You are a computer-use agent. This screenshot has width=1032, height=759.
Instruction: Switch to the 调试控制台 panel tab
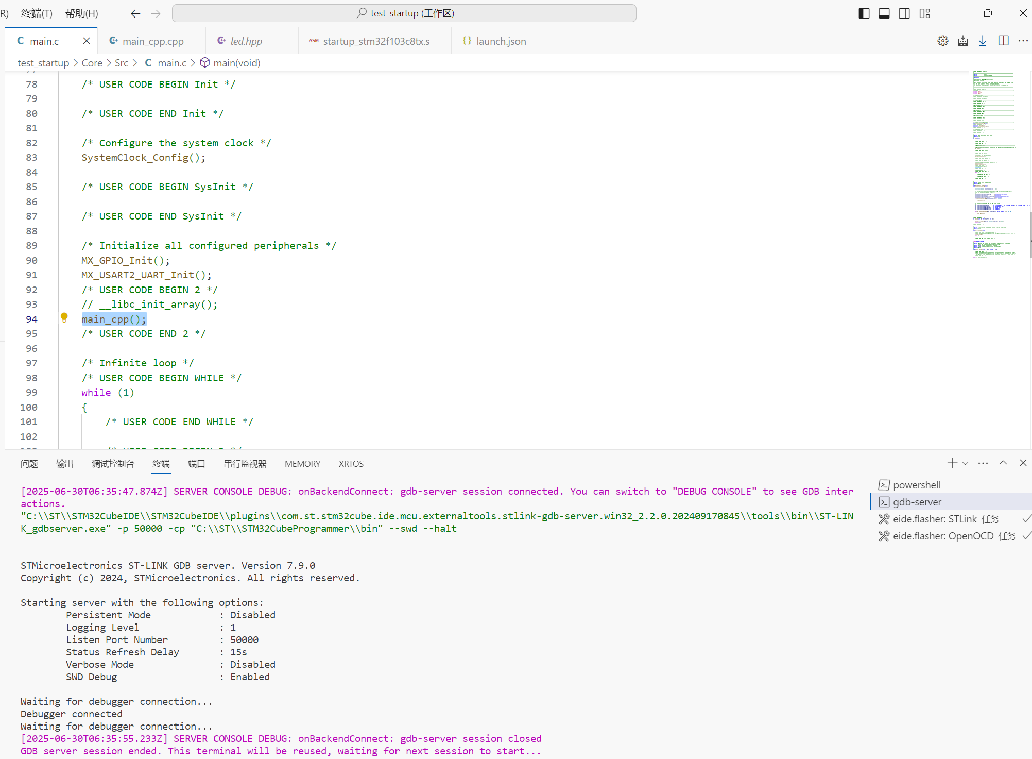coord(113,464)
